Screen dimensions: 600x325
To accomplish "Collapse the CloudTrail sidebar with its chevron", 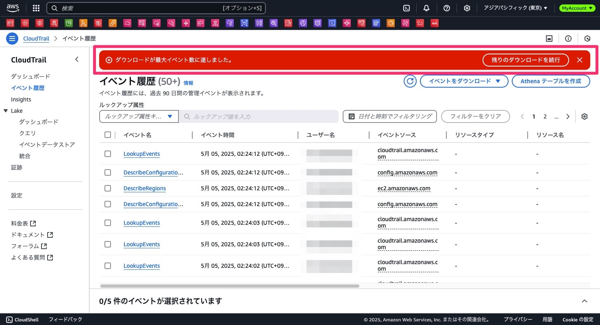I will click(77, 60).
